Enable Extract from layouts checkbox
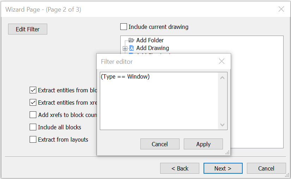Screen dimensions: 291x179 coord(33,140)
